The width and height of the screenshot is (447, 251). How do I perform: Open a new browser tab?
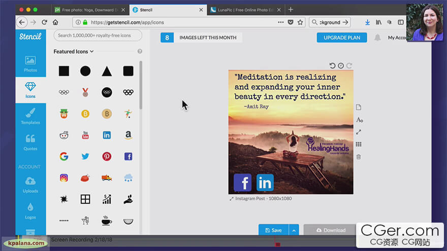click(291, 10)
